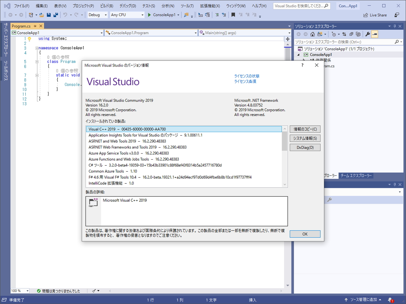This screenshot has width=406, height=304.
Task: Click the Home icon in Solution Explorer toolbar
Action: (312, 34)
